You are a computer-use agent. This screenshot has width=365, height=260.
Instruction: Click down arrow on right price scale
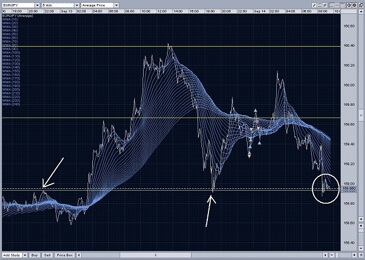(361, 219)
